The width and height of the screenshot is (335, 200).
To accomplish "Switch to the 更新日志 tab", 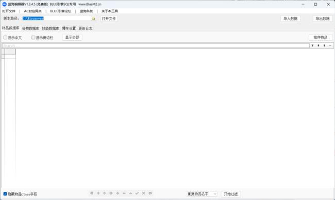I will 86,28.
